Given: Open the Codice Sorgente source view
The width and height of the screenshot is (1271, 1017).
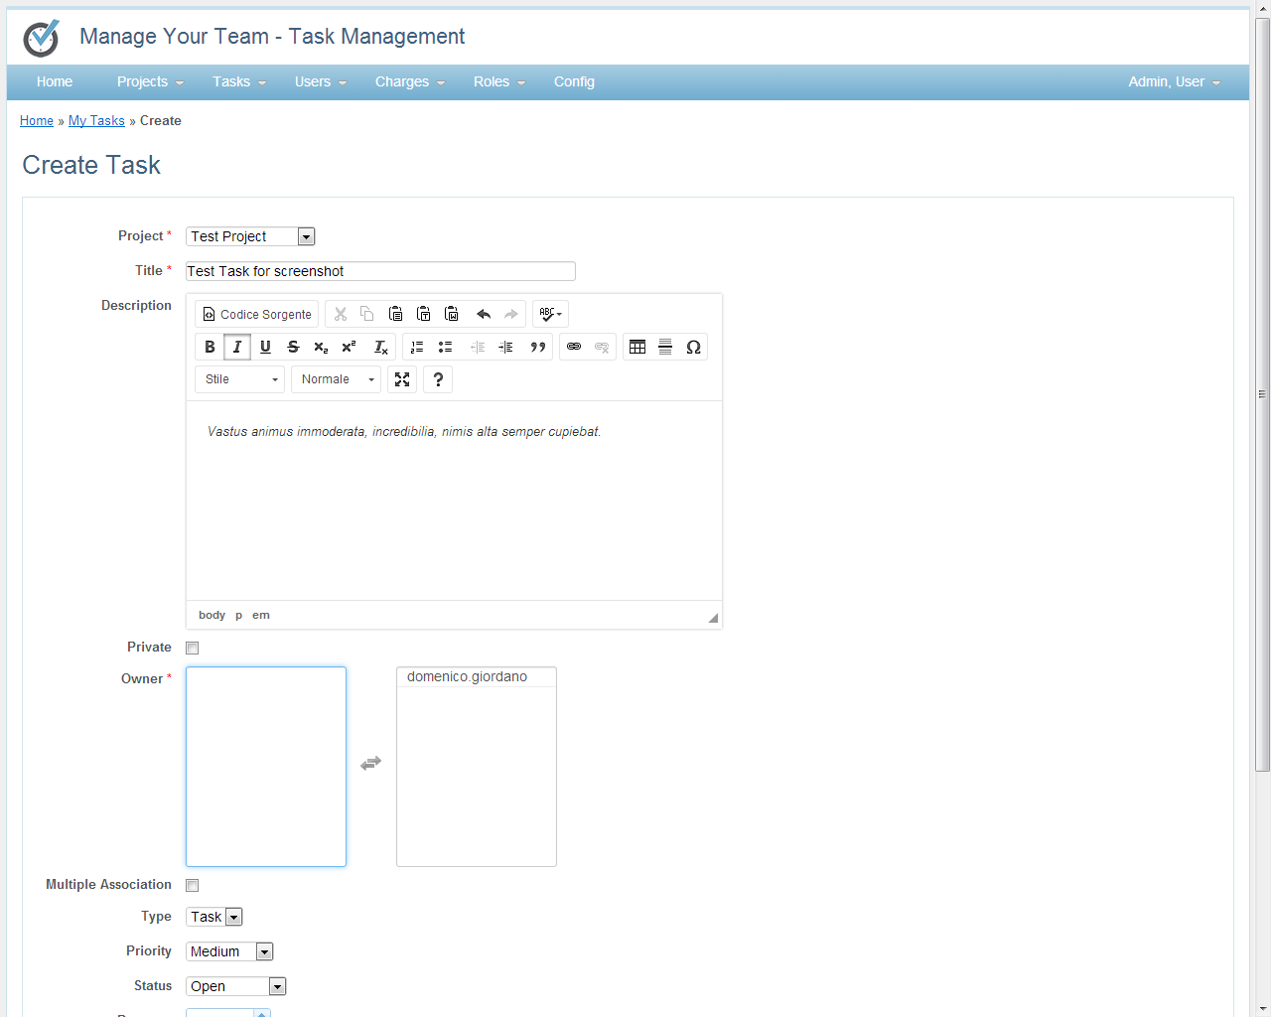Looking at the screenshot, I should pos(256,314).
